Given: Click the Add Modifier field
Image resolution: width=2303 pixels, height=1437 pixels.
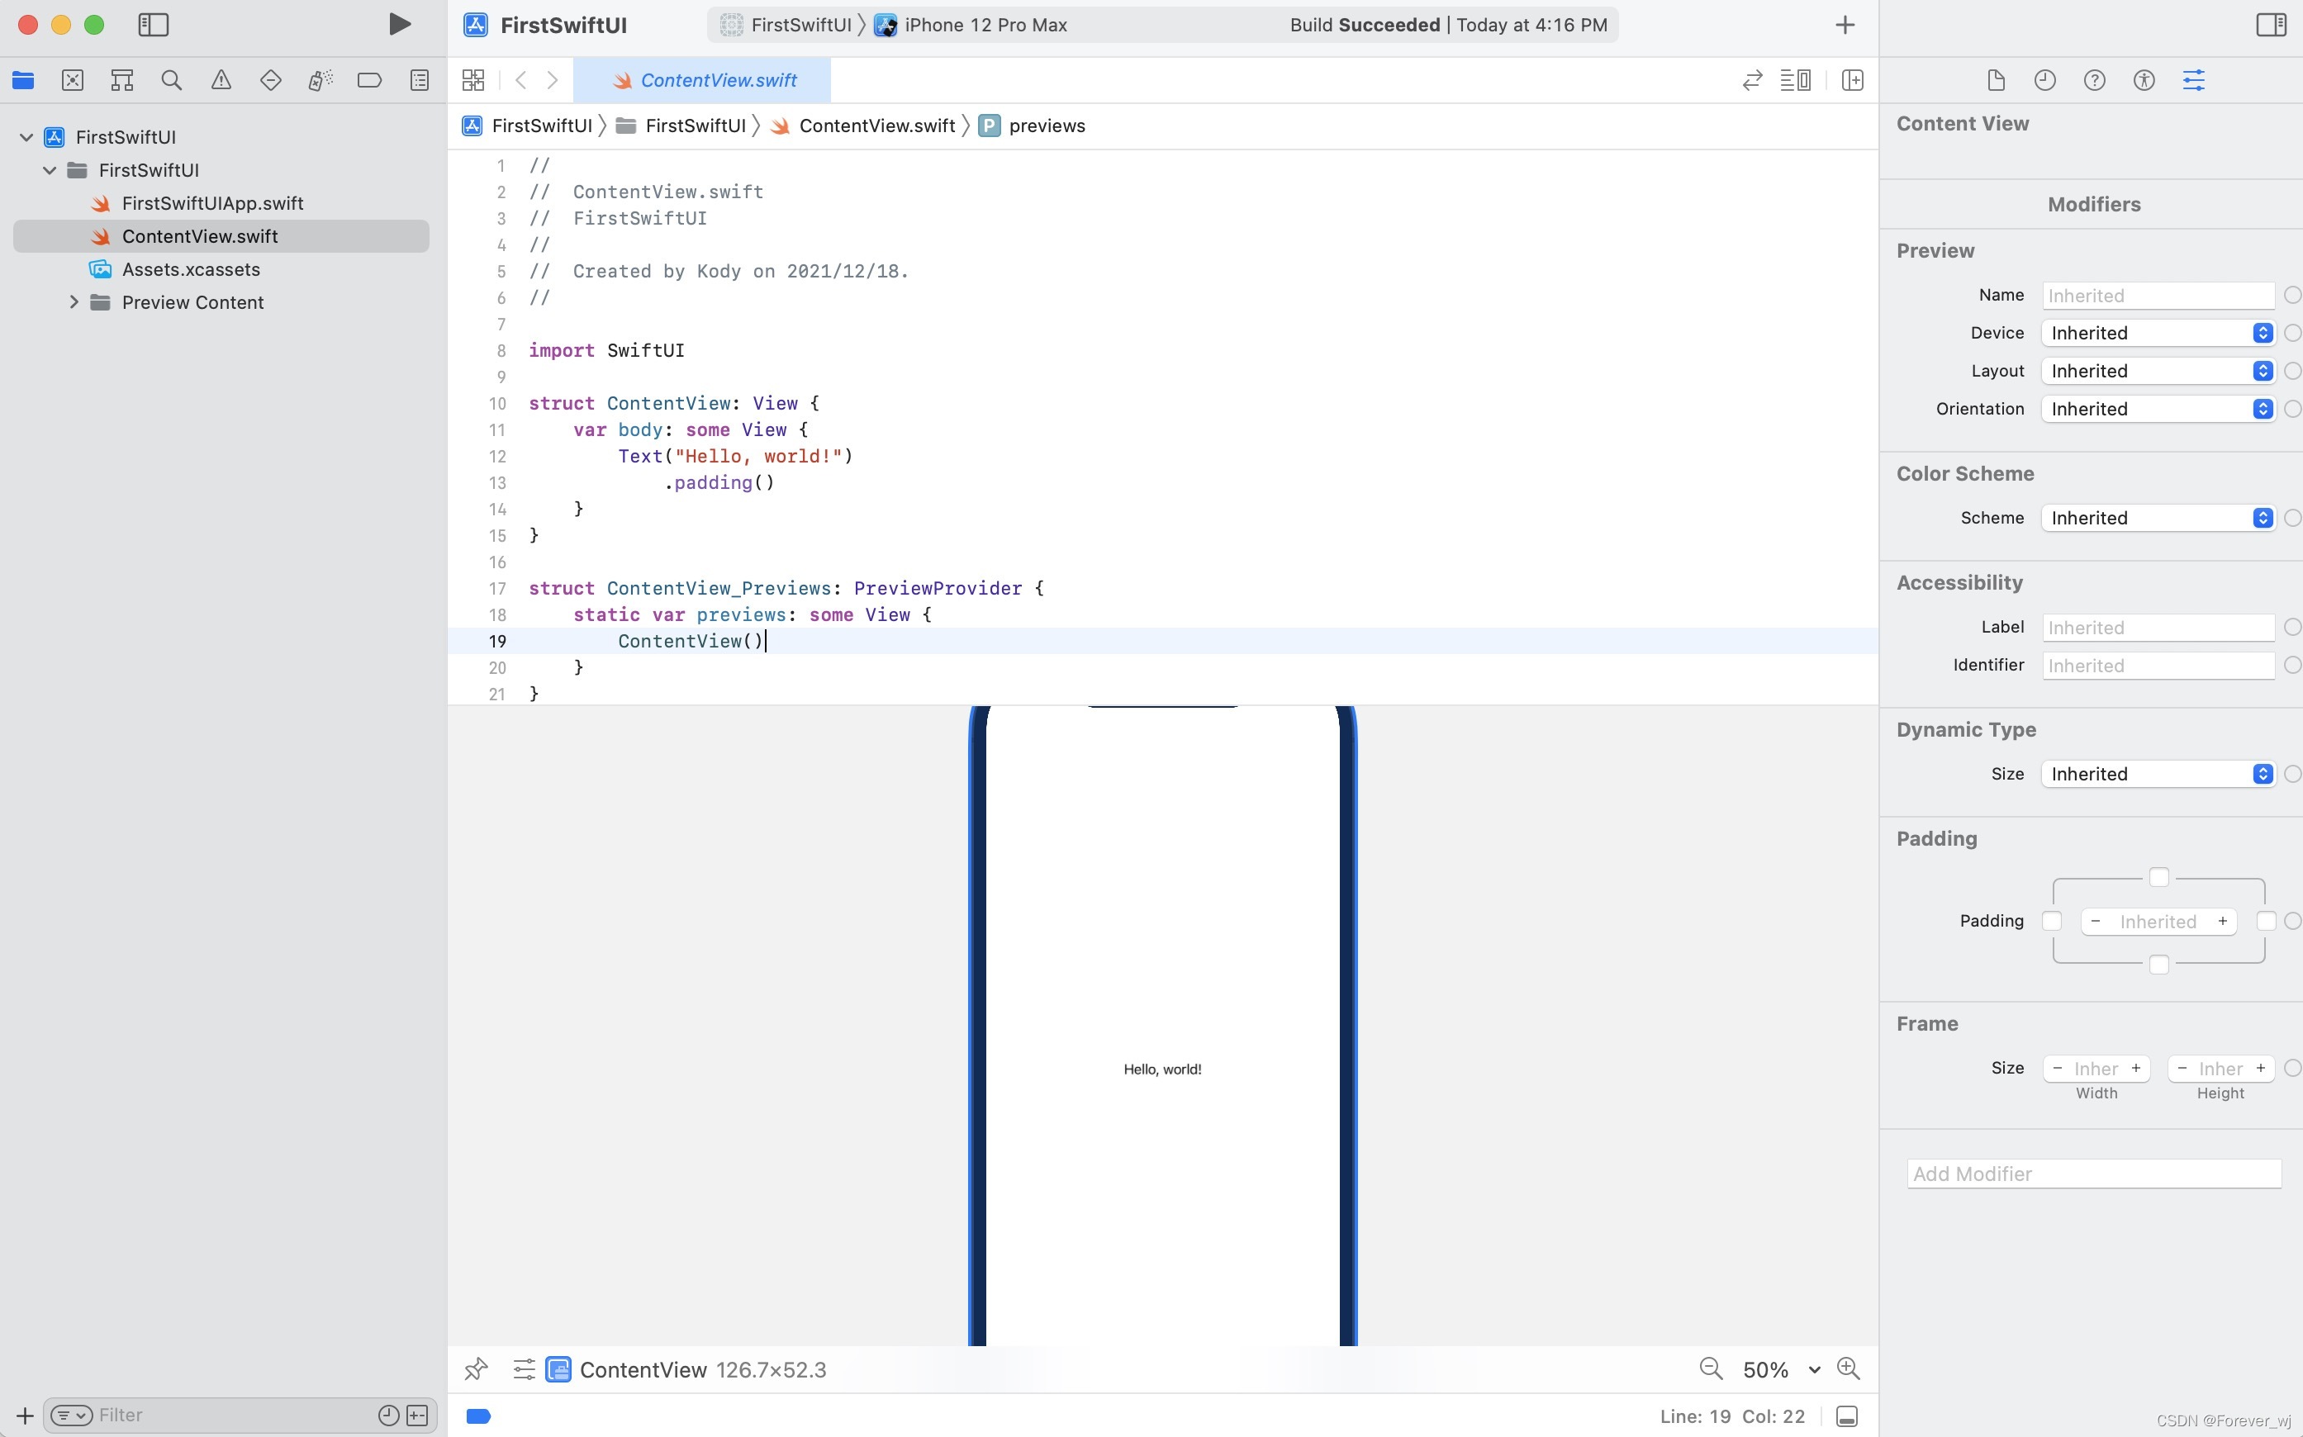Looking at the screenshot, I should 2094,1173.
